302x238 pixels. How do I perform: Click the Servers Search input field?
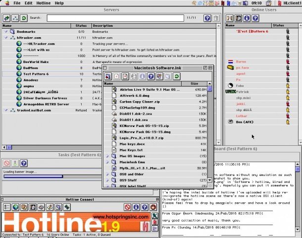click(x=115, y=18)
